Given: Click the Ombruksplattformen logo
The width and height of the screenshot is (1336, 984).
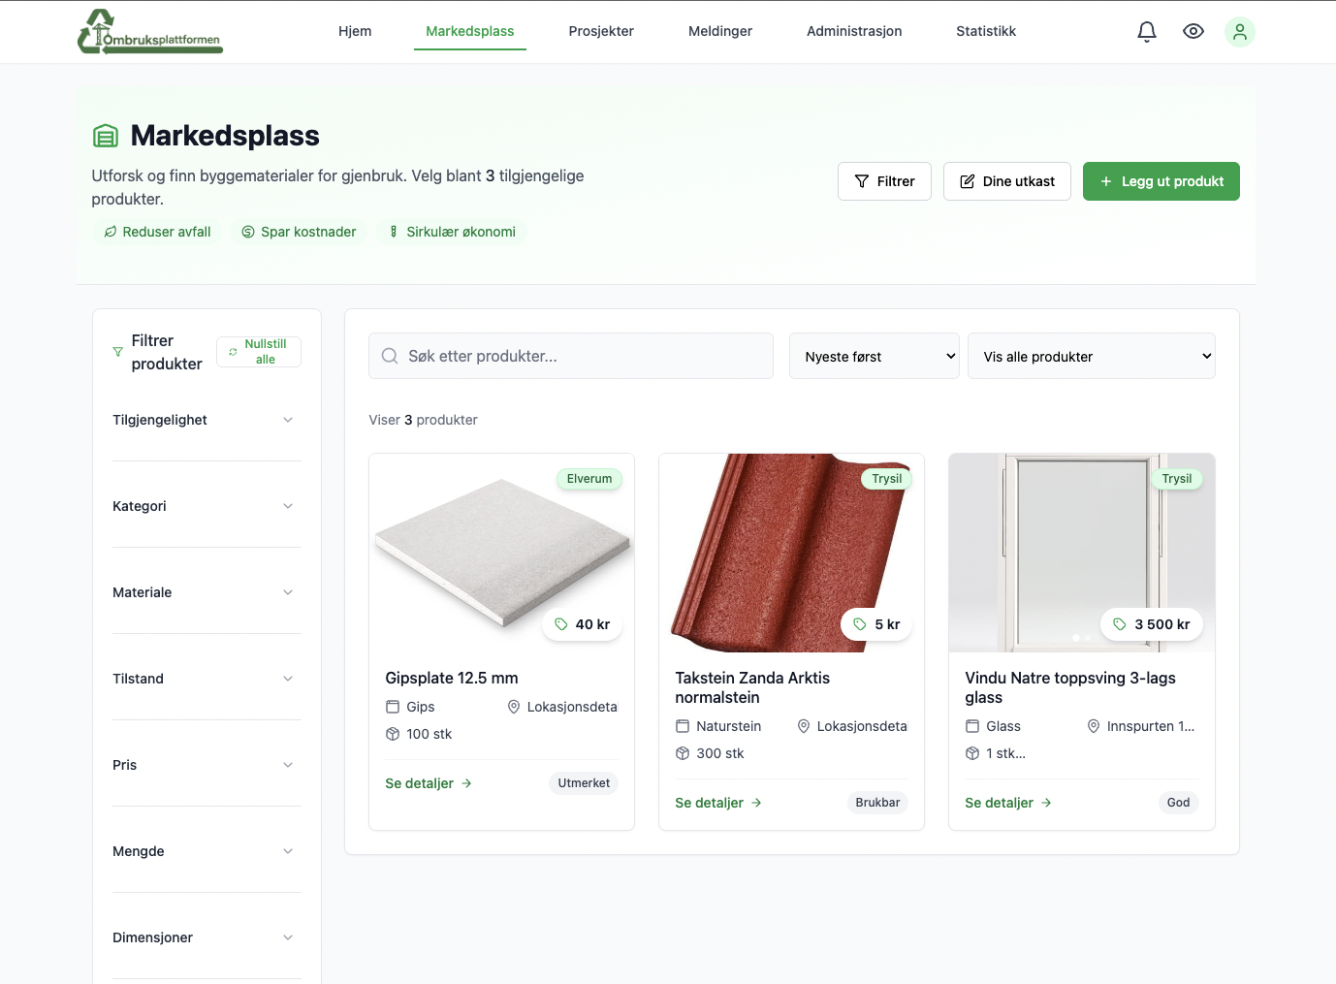Looking at the screenshot, I should pos(150,32).
